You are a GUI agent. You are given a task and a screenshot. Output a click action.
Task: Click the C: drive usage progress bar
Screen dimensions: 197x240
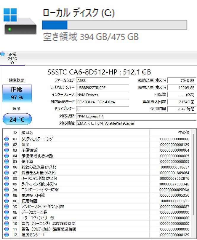pos(114,25)
